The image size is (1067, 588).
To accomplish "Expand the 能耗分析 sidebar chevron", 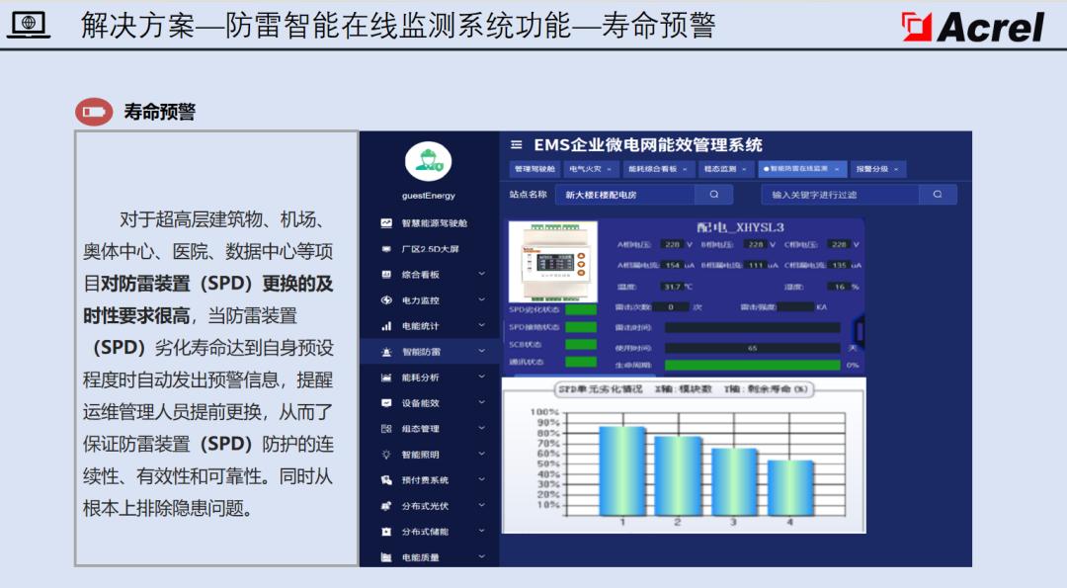I will coord(482,377).
